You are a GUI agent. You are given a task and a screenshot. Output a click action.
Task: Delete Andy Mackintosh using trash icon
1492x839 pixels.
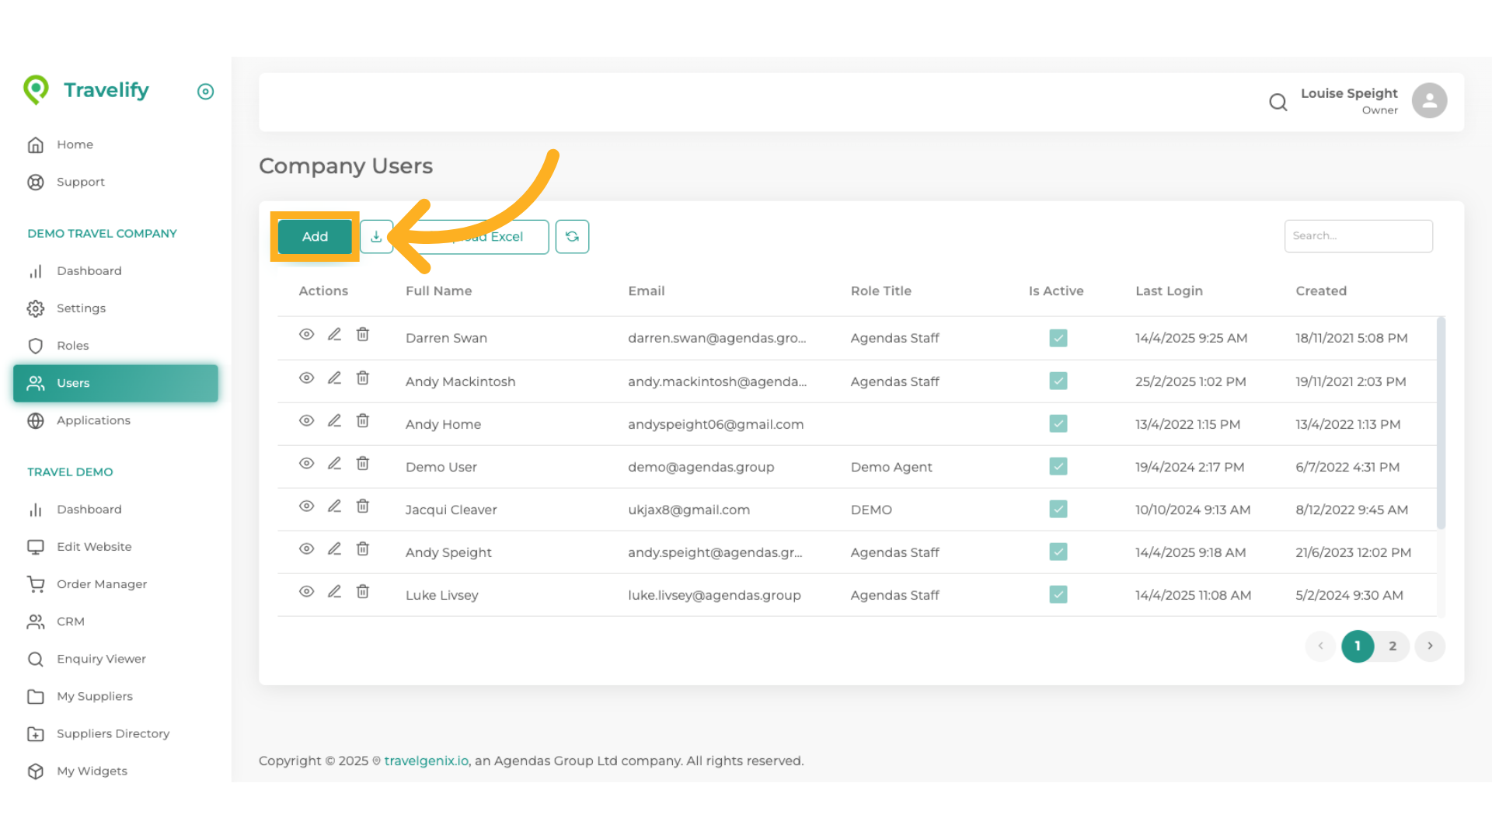pyautogui.click(x=362, y=378)
